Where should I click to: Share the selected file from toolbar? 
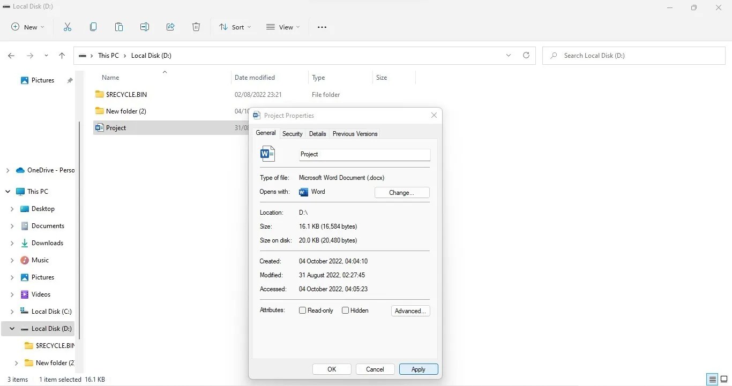(170, 27)
